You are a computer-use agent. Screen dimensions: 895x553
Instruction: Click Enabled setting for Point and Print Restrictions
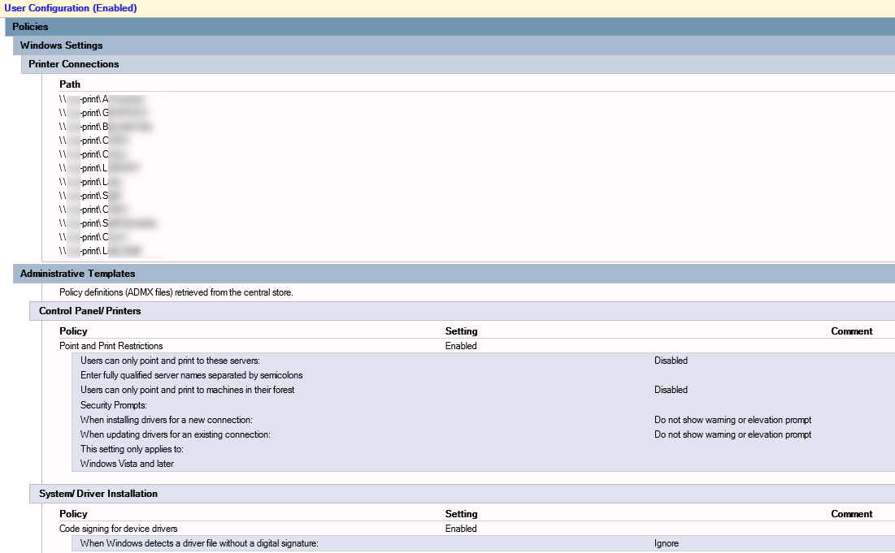461,346
